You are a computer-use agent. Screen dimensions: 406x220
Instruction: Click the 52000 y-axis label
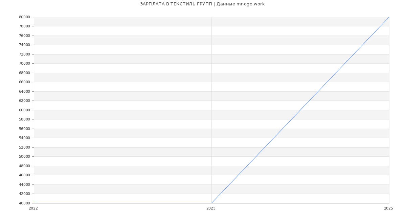24,147
